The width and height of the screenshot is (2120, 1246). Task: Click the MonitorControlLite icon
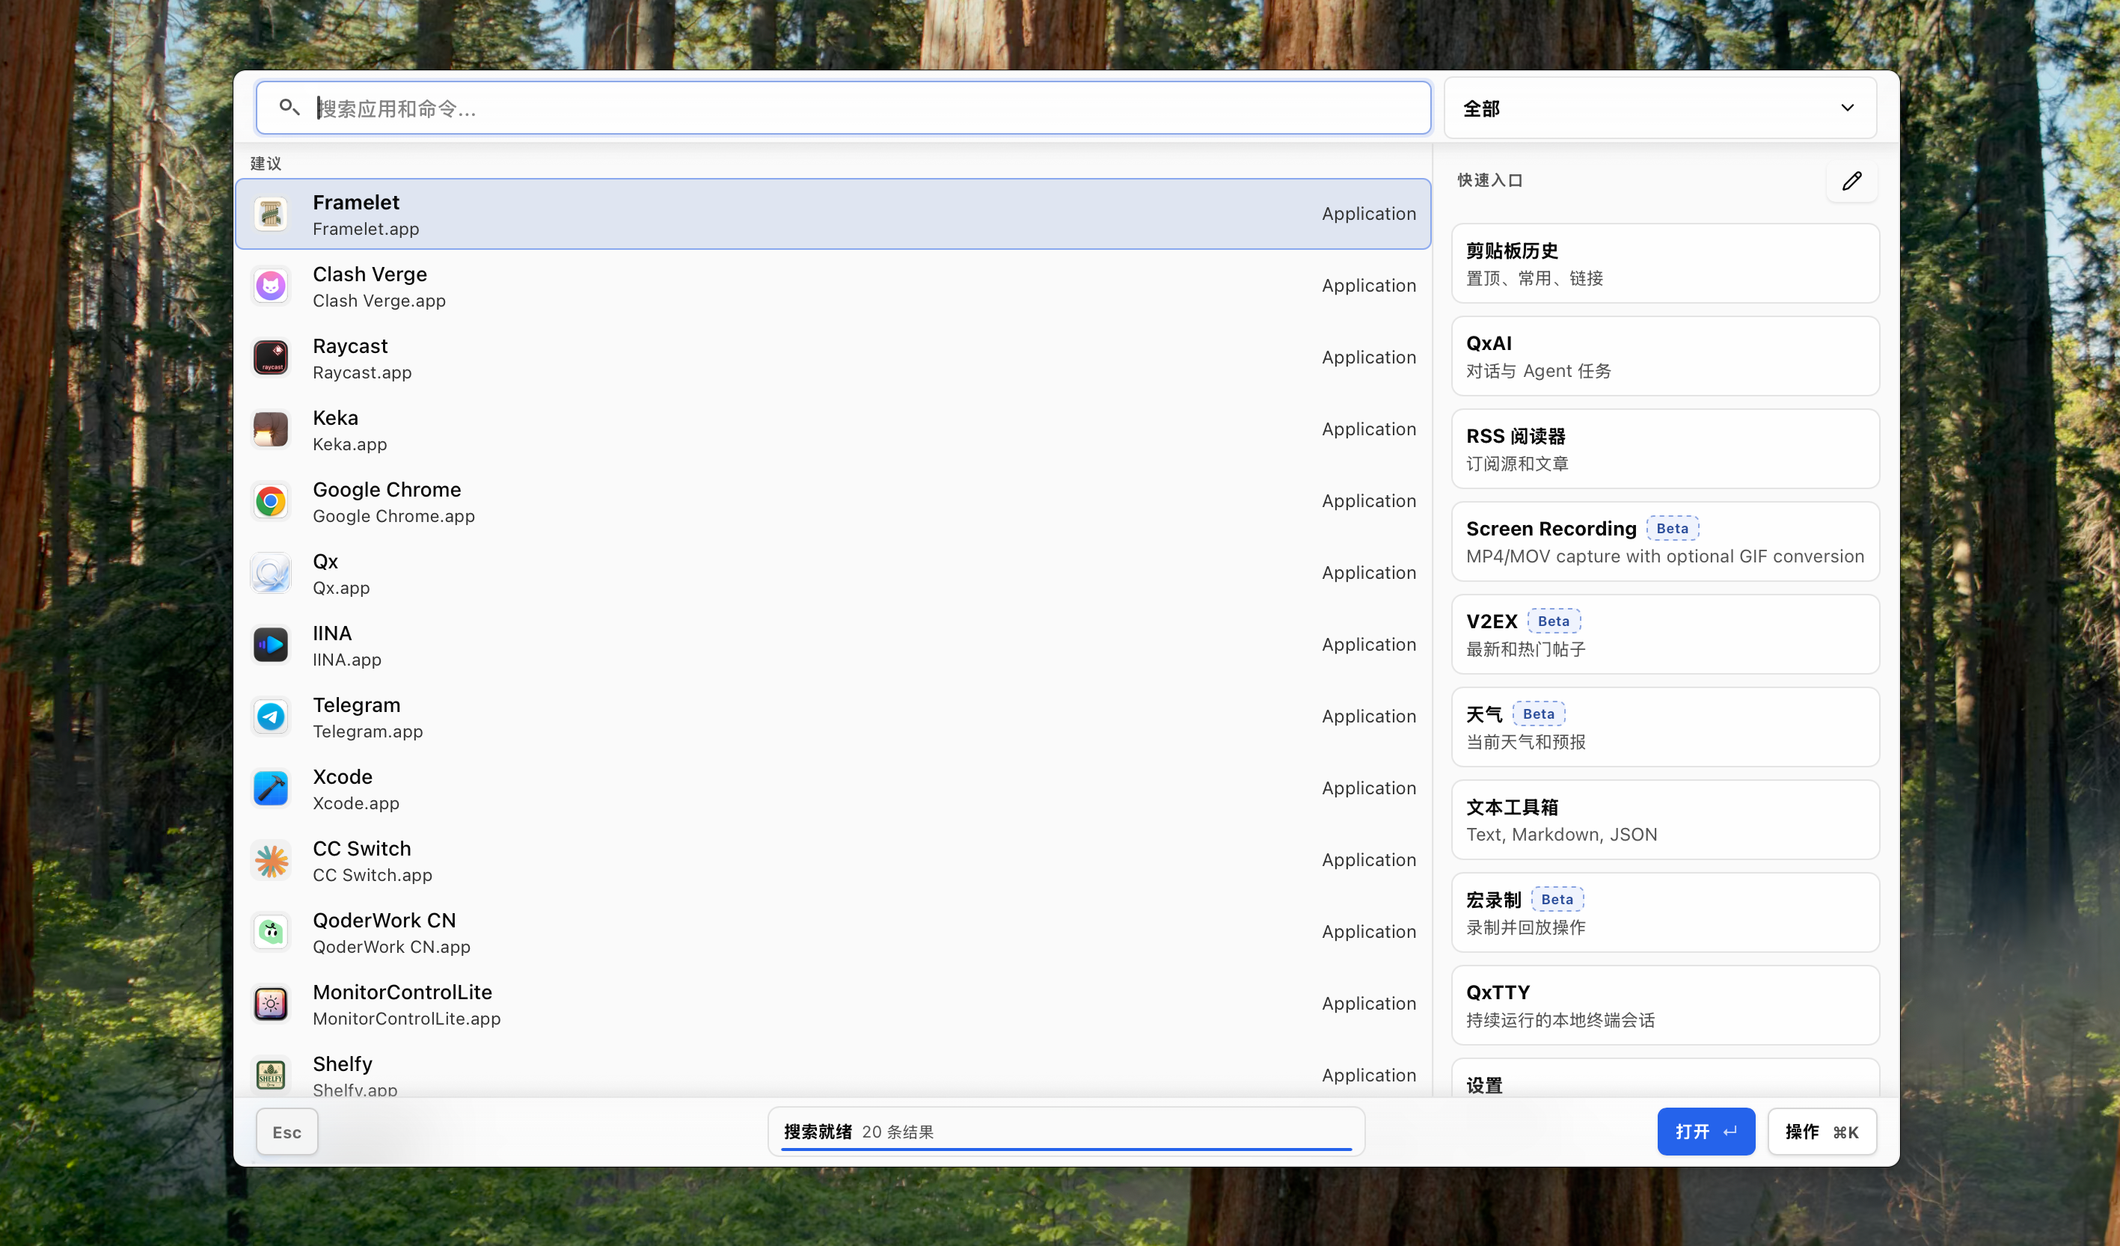(271, 1004)
